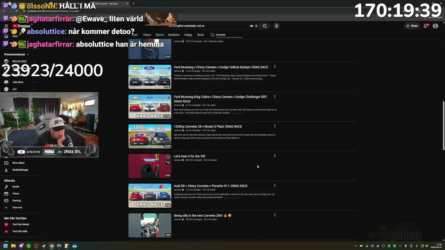The image size is (445, 250).
Task: Open Filmer under Utforska
Action: (x=16, y=194)
